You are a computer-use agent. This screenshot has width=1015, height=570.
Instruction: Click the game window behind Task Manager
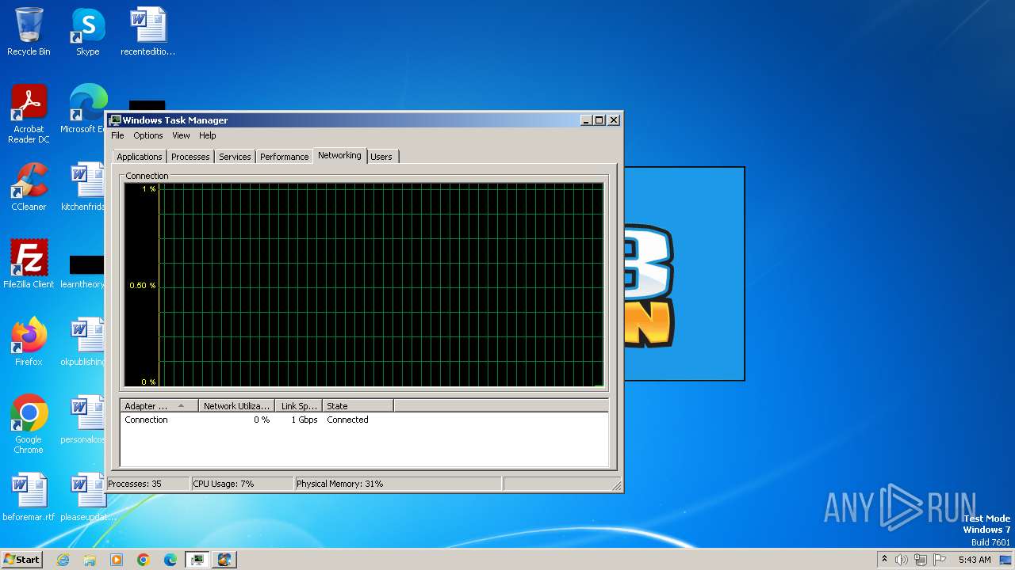684,274
